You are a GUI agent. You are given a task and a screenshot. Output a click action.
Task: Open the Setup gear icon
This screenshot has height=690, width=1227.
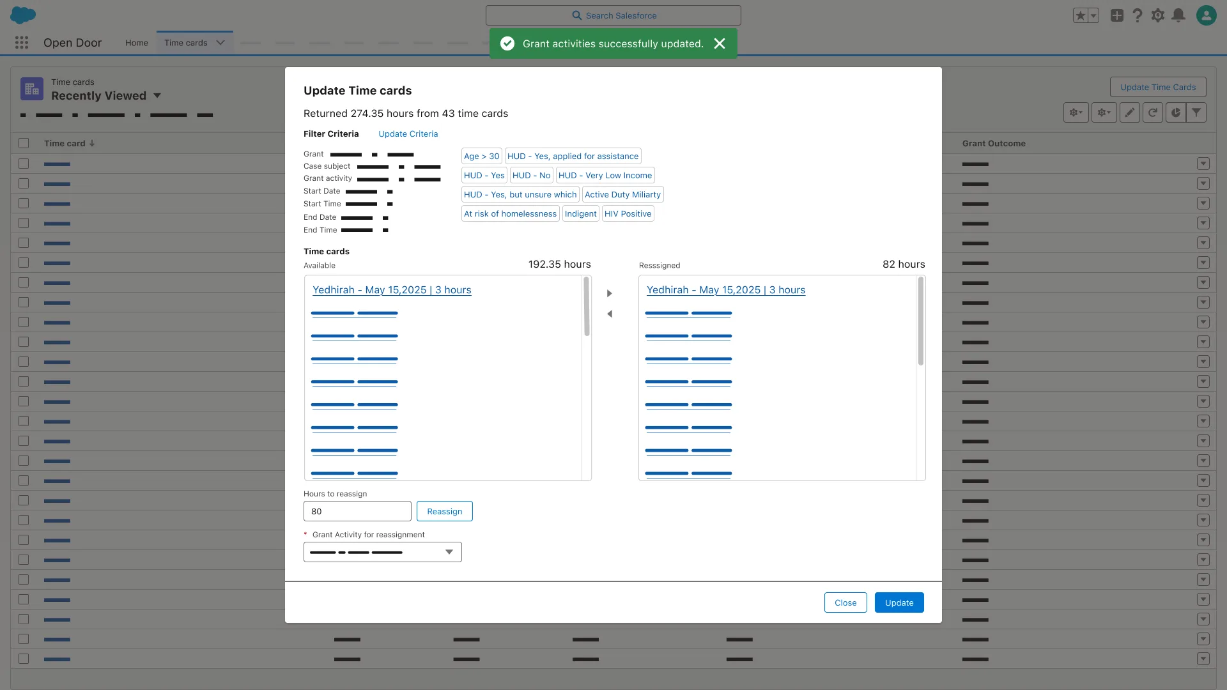[x=1158, y=15]
